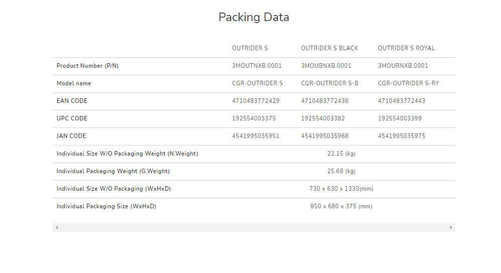Click the 23.15 kg net weight value

click(x=341, y=154)
